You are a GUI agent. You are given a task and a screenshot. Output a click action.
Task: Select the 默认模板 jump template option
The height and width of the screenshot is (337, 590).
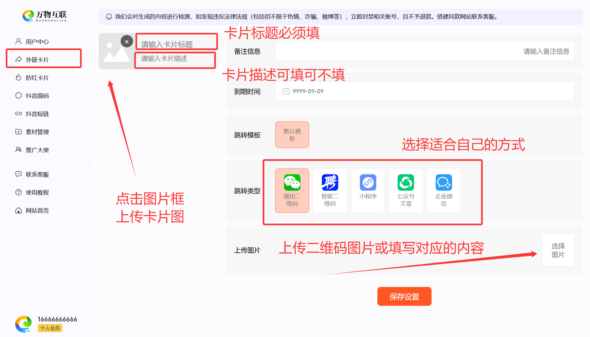point(292,135)
